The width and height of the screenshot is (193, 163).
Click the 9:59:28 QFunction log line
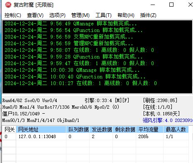[x=73, y=57]
